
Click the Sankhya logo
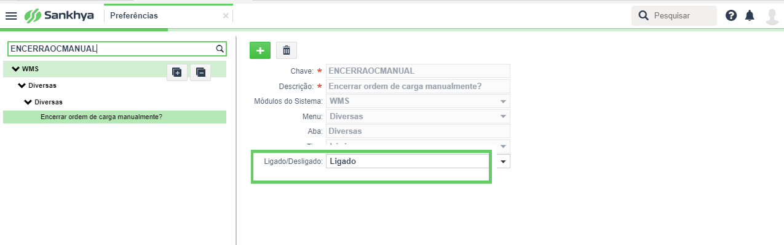(x=59, y=15)
